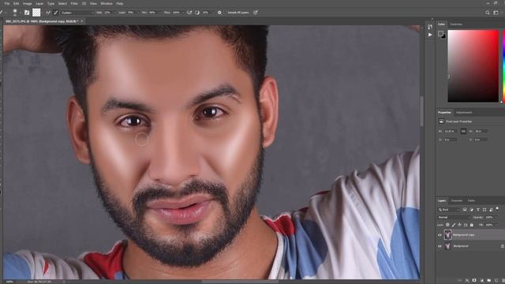Open the Image menu

pos(27,3)
